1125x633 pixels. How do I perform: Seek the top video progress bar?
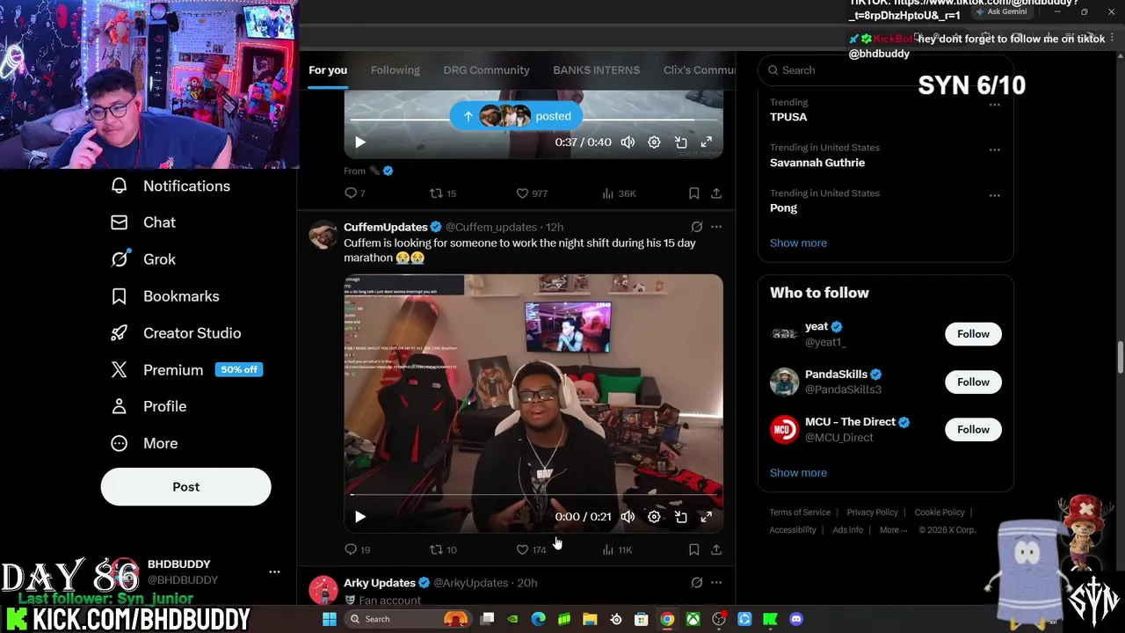pos(533,120)
